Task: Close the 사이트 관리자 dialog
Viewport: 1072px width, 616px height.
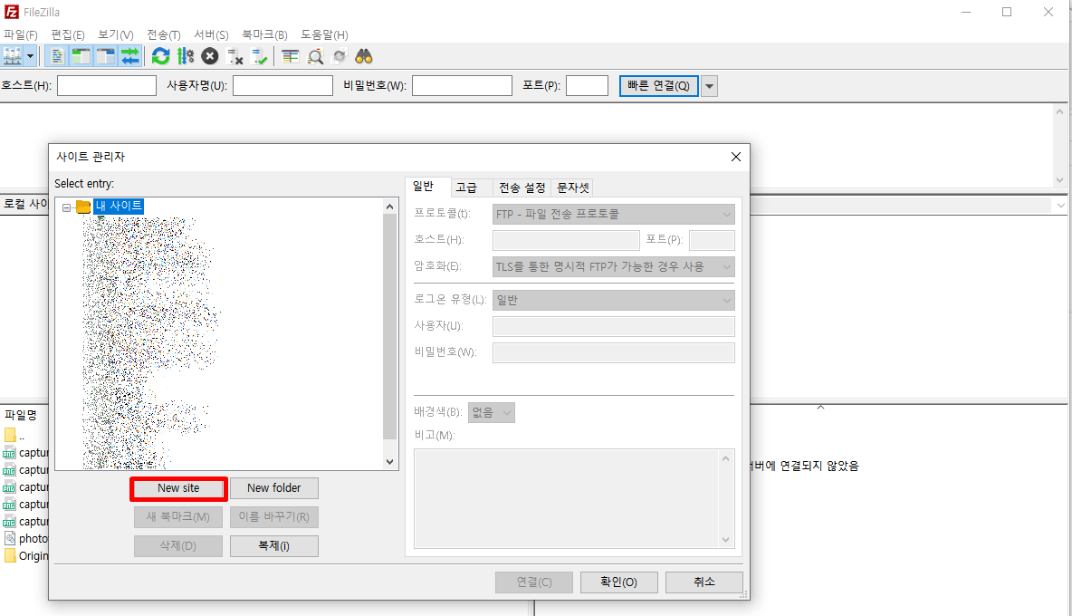Action: click(x=735, y=157)
